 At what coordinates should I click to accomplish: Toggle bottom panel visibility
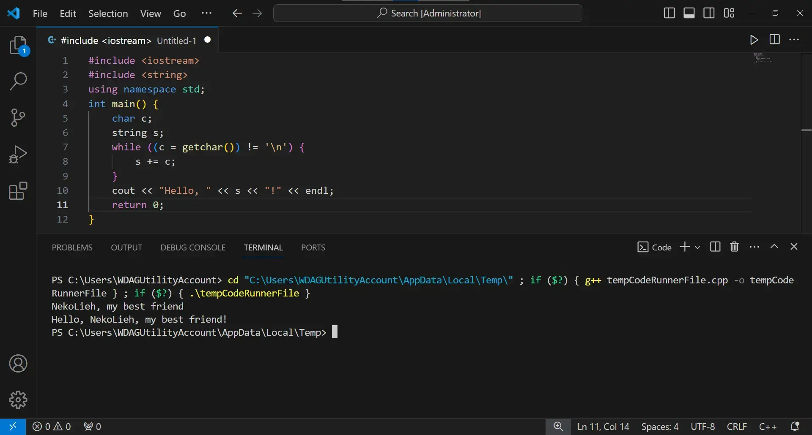click(x=689, y=13)
